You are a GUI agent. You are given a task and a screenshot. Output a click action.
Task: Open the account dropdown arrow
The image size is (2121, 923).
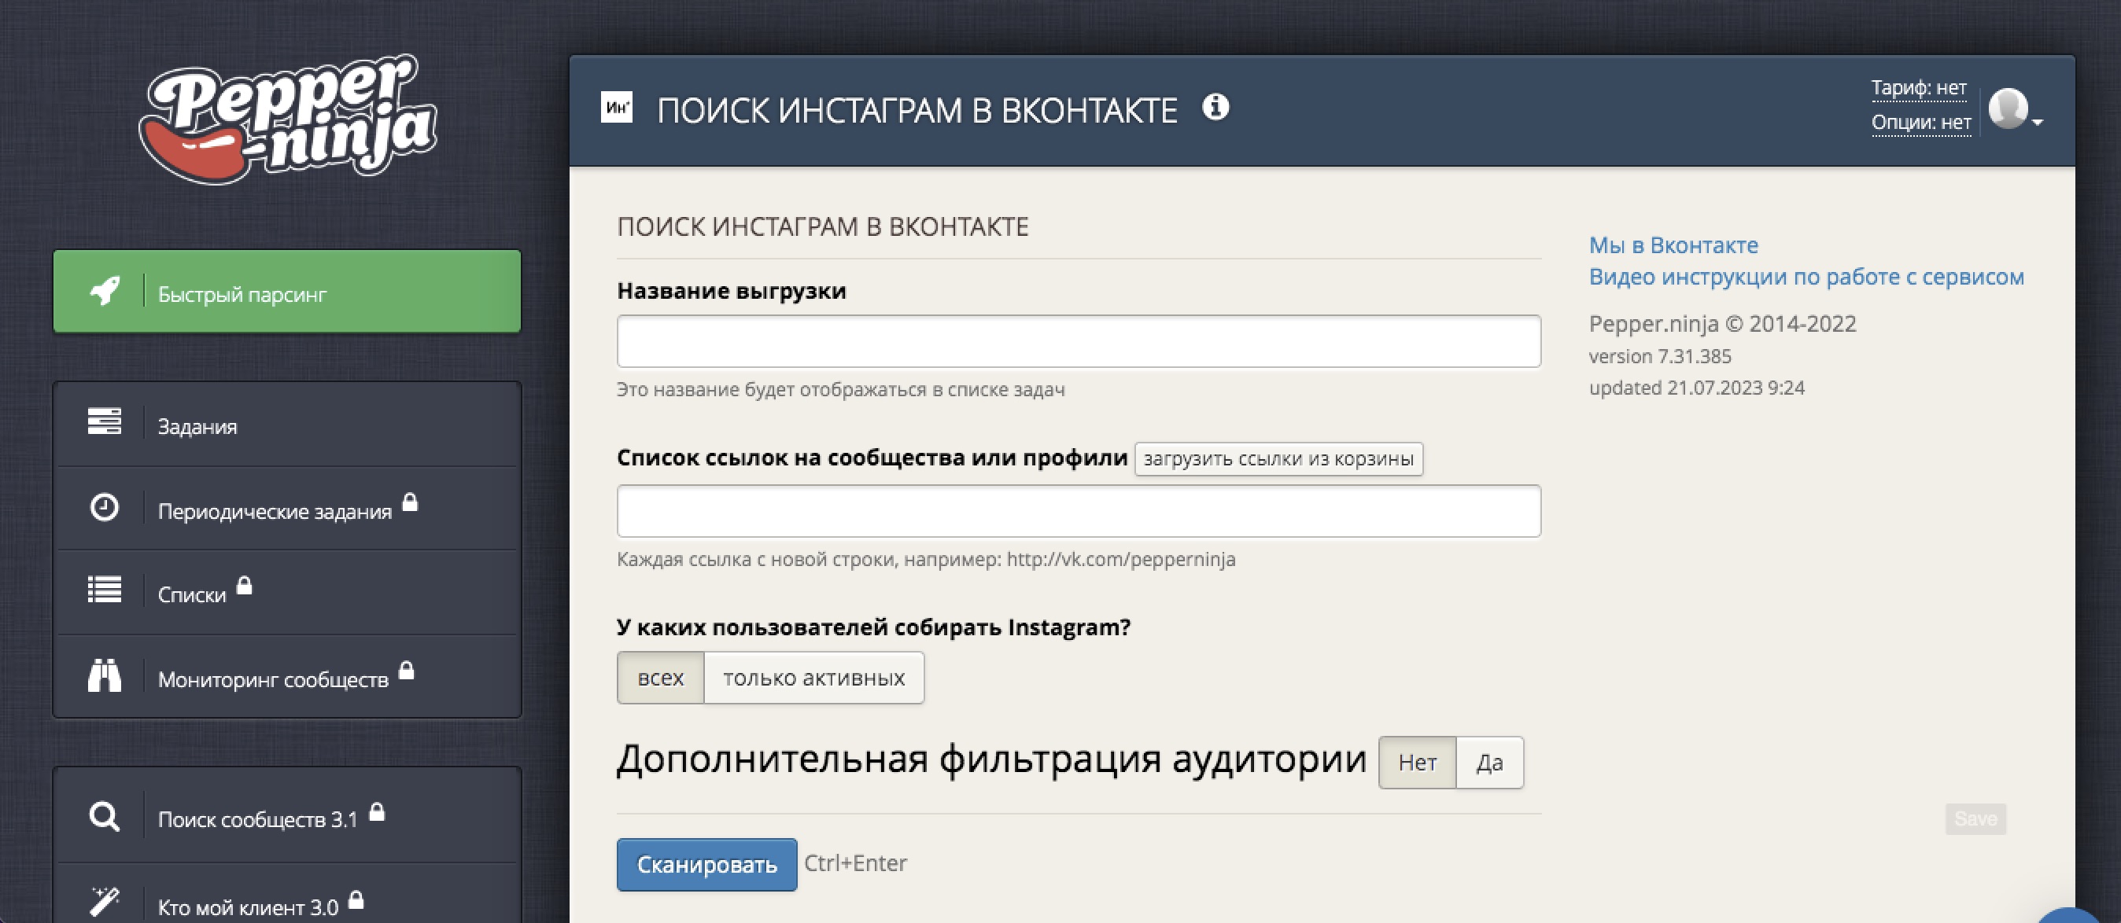click(x=2038, y=123)
